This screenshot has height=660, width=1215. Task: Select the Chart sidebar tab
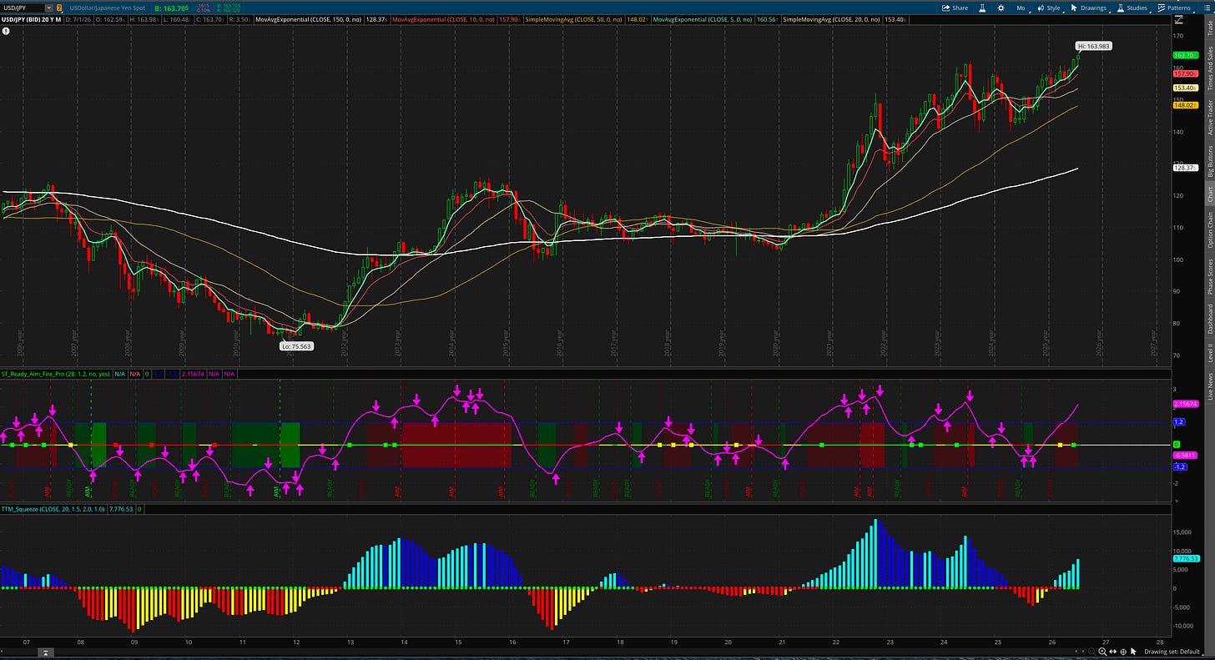pyautogui.click(x=1210, y=194)
